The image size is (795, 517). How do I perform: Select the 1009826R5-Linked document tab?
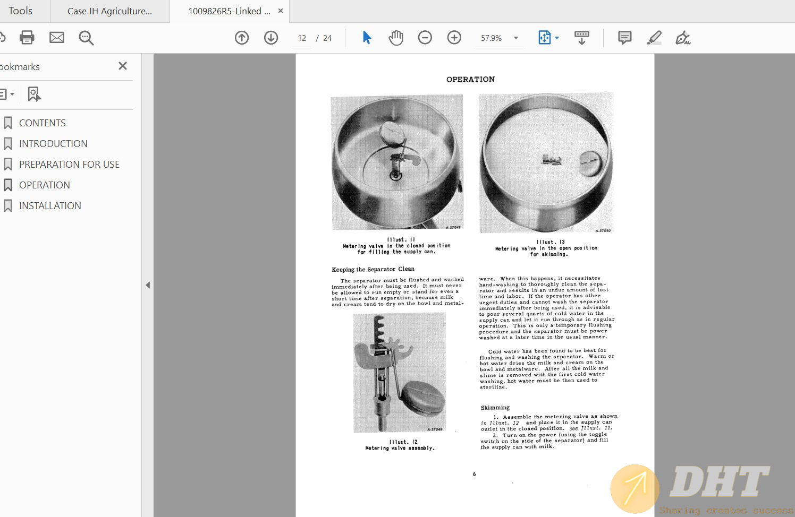[x=229, y=11]
